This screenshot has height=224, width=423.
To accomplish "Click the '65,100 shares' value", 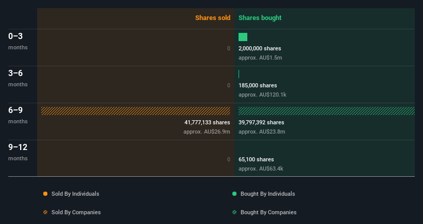I will click(256, 159).
